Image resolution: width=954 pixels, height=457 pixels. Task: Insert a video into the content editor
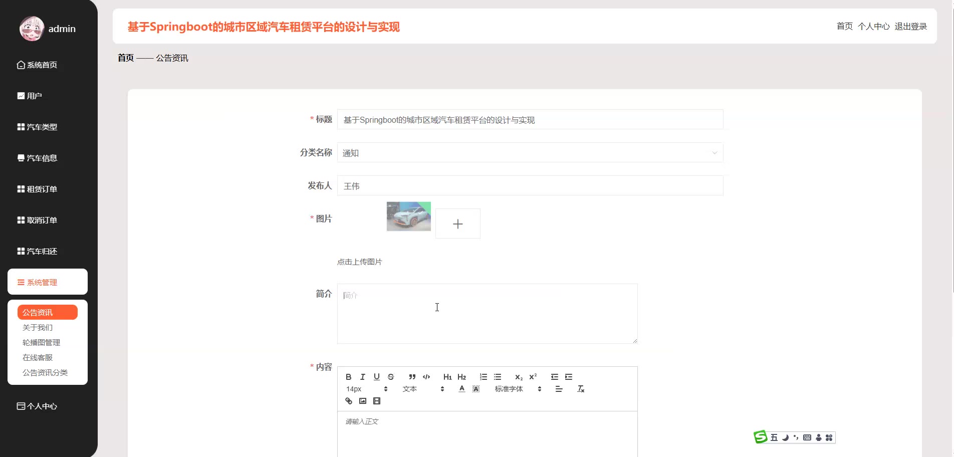[x=377, y=401]
